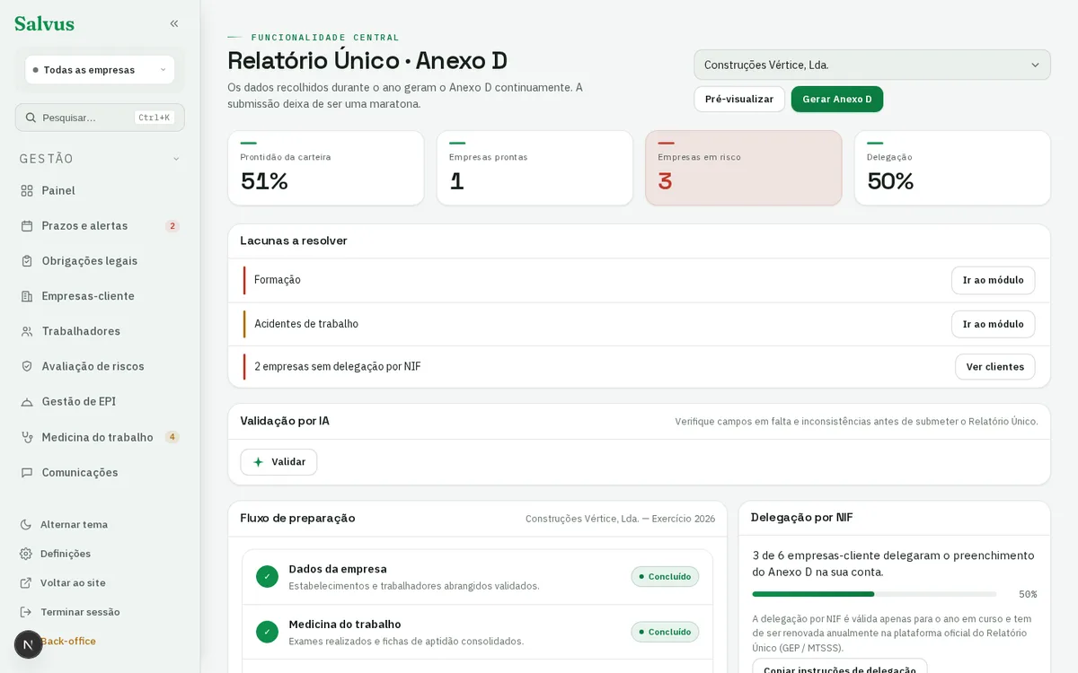Click the Gestão de EPI helmet icon

[27, 402]
